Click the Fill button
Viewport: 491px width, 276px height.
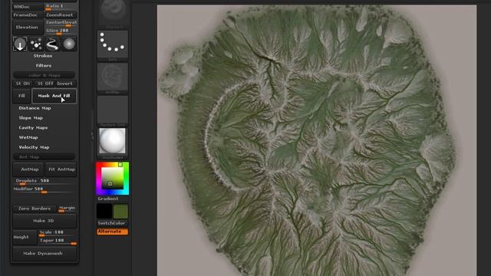click(21, 96)
